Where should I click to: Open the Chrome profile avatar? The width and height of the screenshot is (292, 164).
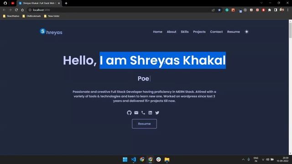click(x=282, y=10)
